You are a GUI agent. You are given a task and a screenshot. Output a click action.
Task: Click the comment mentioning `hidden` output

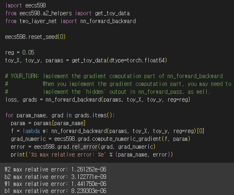pyautogui.click(x=108, y=92)
